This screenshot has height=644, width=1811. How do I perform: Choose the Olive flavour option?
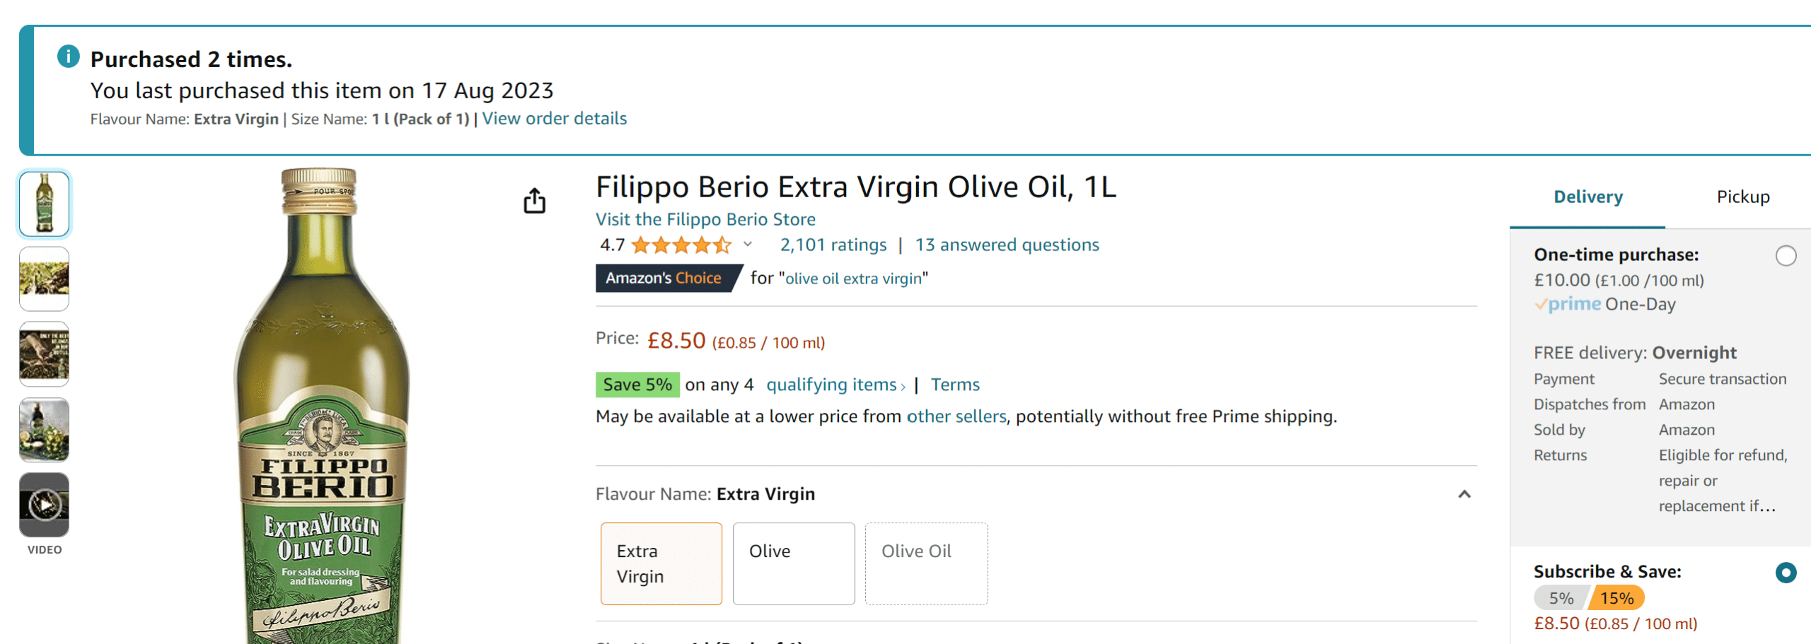point(794,563)
